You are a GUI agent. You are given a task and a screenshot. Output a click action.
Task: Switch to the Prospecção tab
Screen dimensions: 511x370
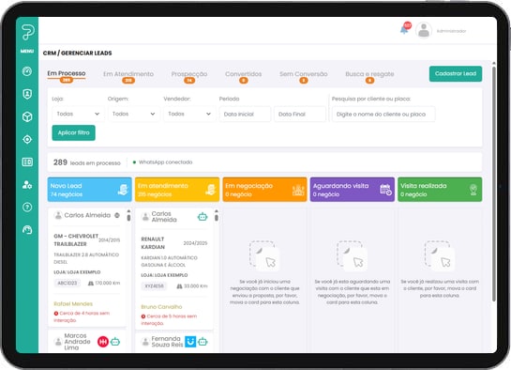coord(189,74)
